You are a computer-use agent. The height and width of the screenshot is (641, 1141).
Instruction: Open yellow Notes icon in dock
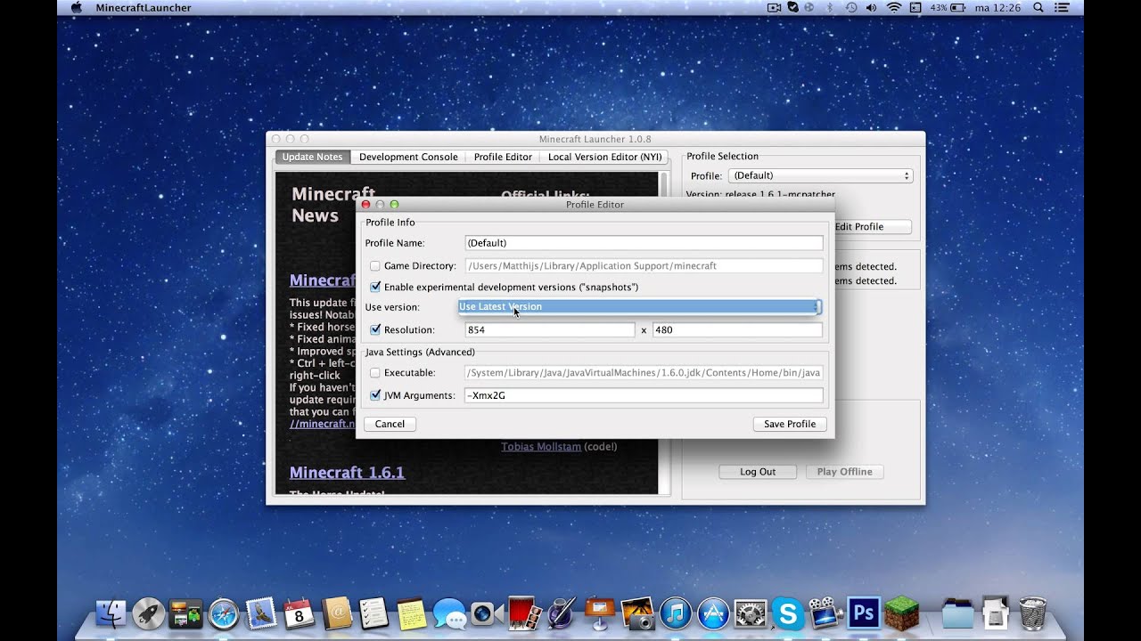pos(411,613)
